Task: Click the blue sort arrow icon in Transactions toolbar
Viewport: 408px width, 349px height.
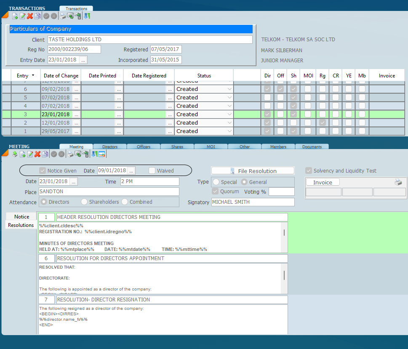Action: tap(87, 16)
